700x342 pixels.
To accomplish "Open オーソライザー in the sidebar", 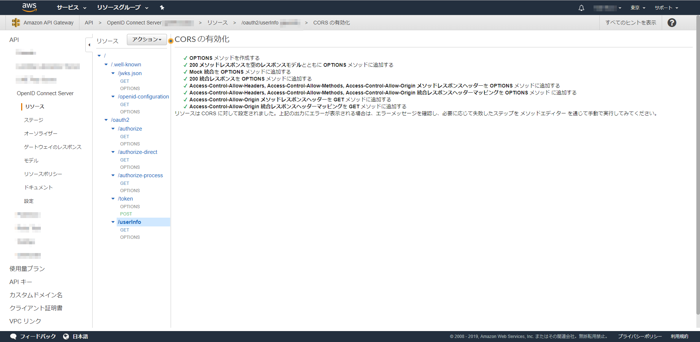I will [x=41, y=133].
